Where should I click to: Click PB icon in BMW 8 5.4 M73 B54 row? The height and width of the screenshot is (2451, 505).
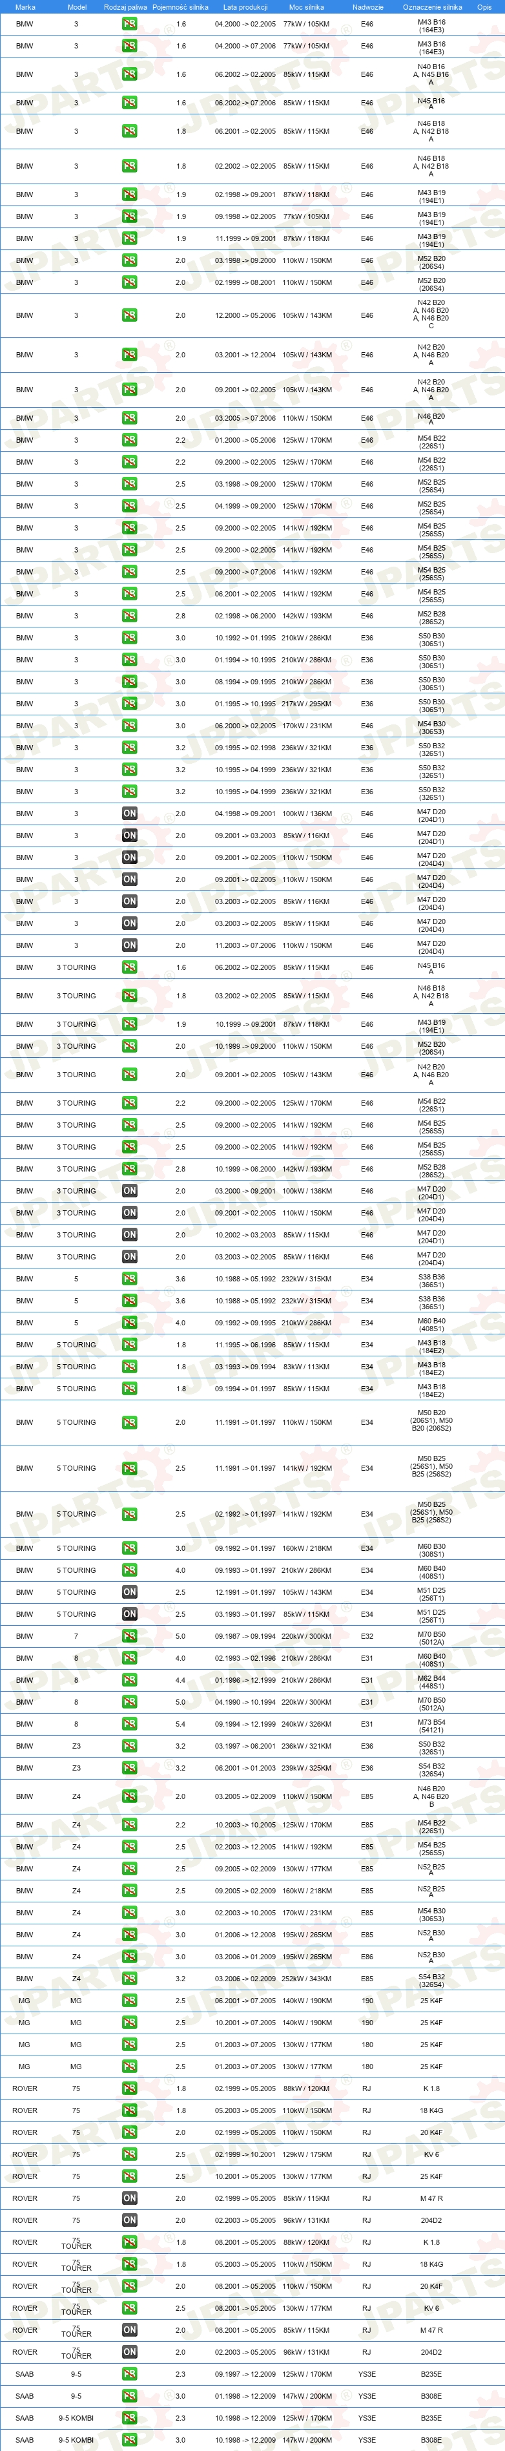click(129, 1724)
